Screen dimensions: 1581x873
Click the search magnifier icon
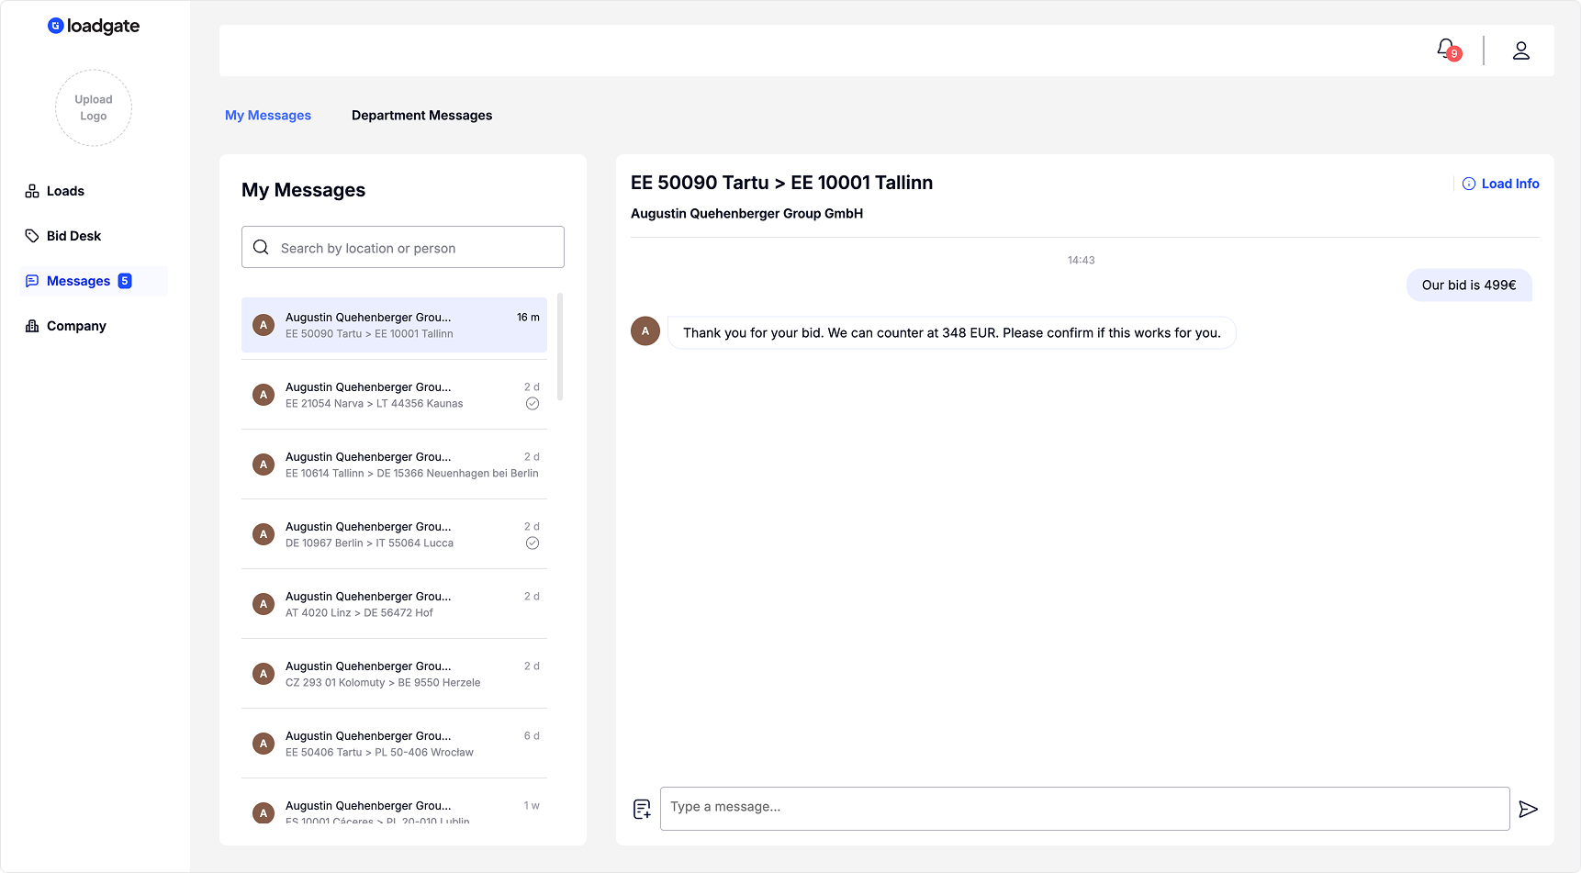(261, 248)
